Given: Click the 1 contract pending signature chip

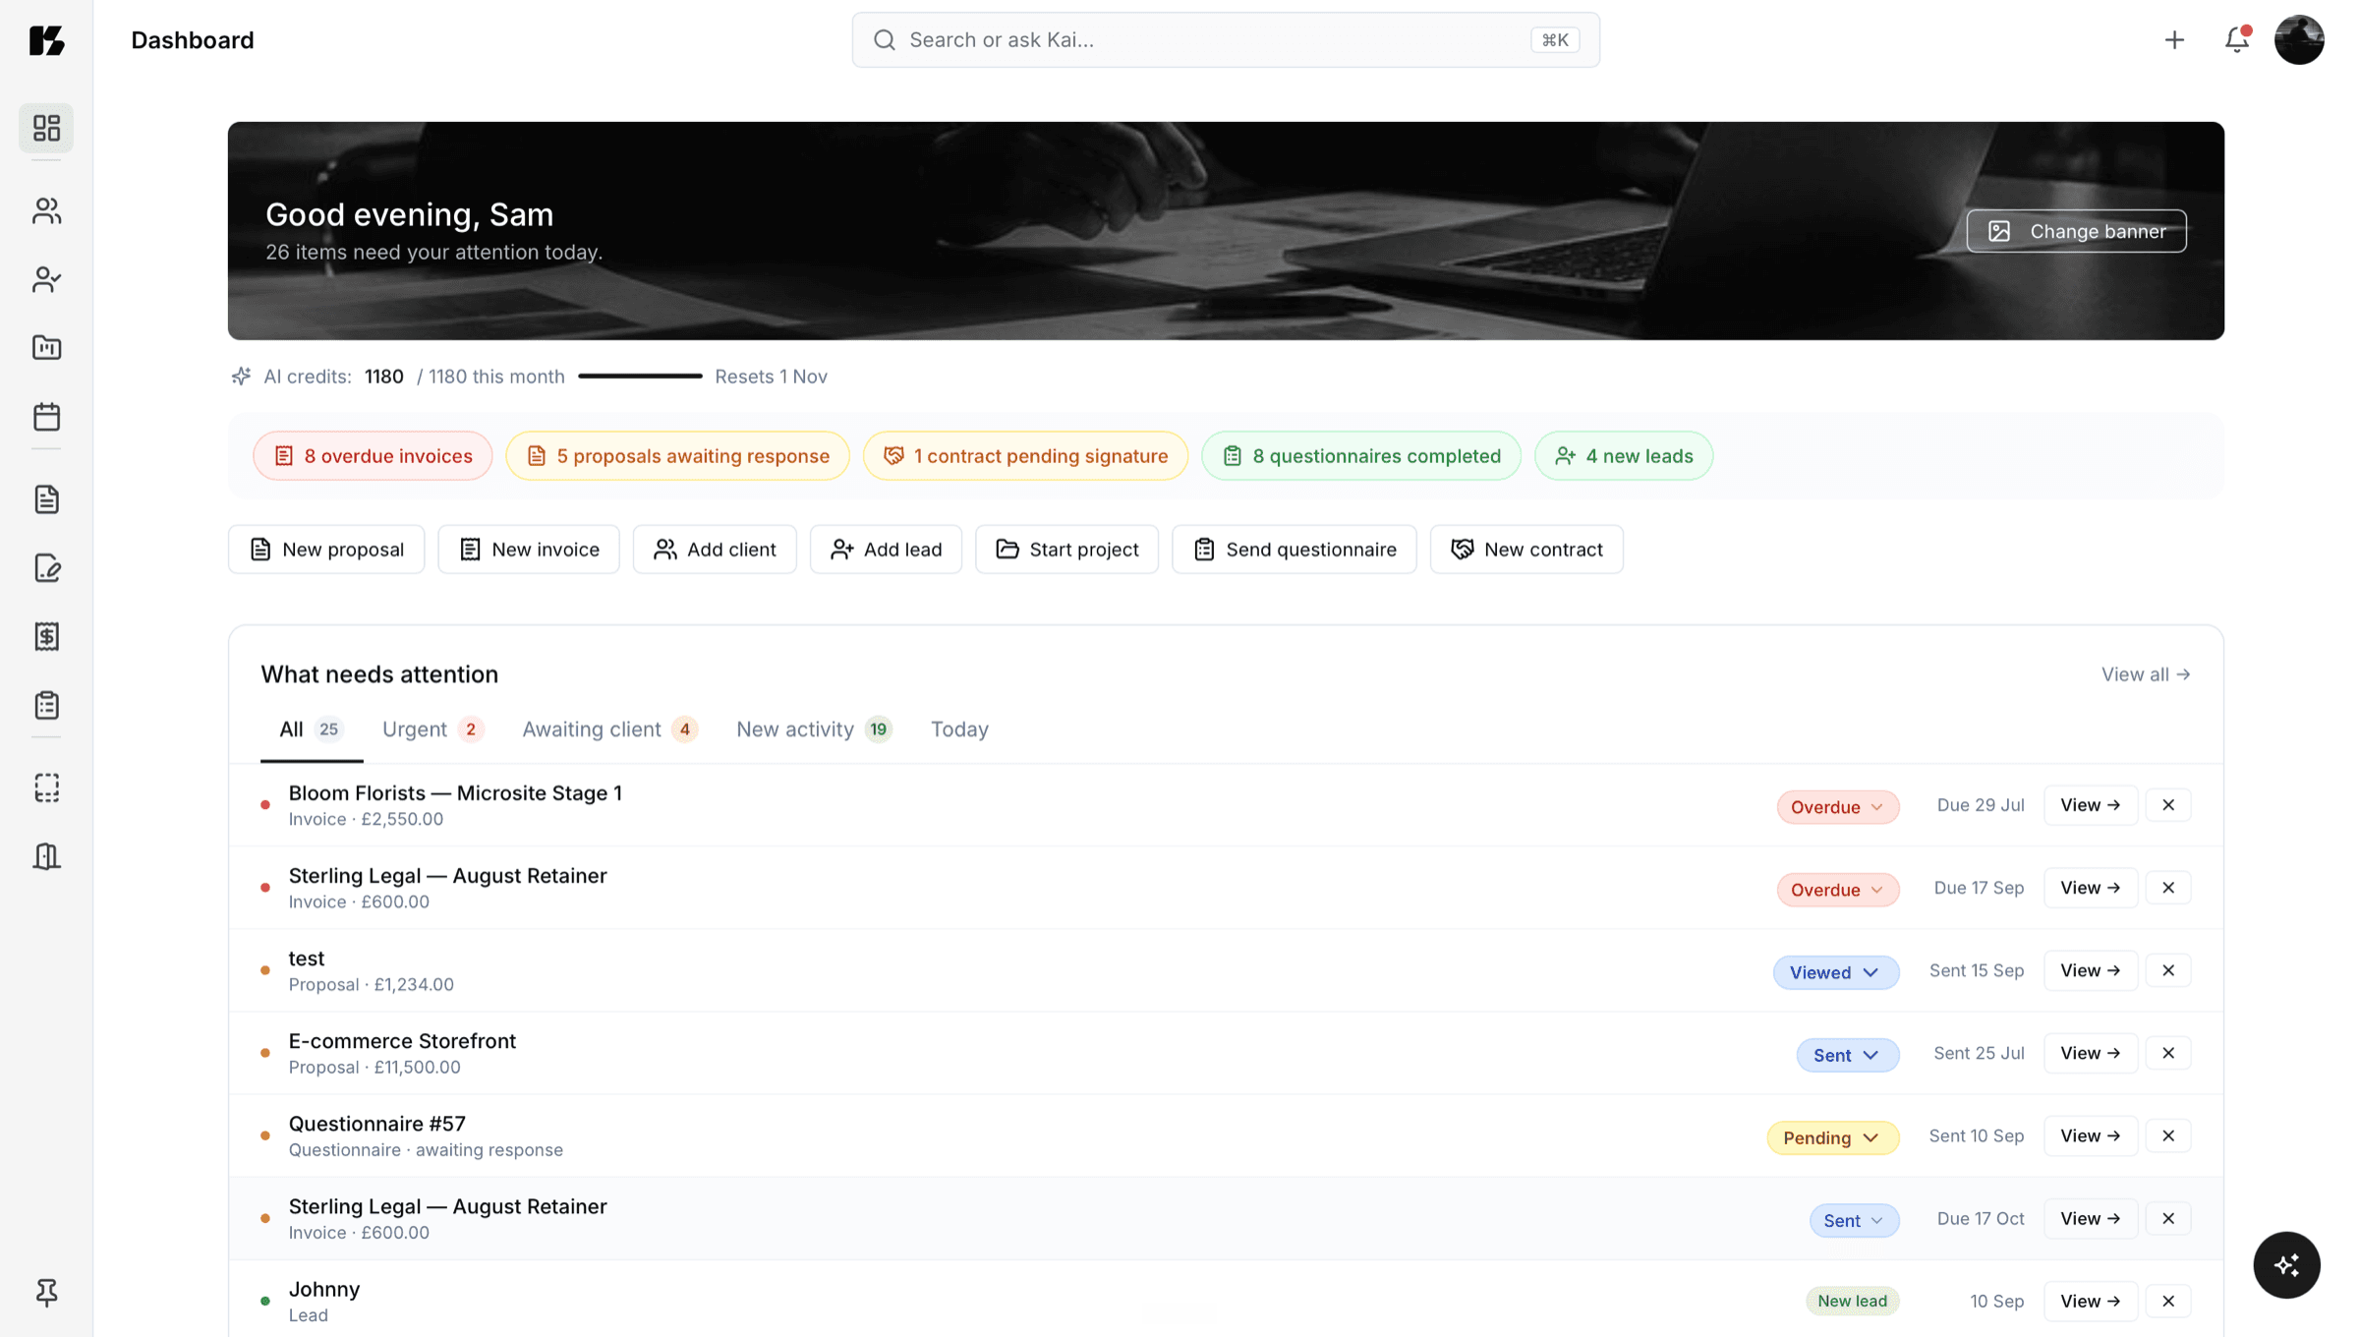Looking at the screenshot, I should pyautogui.click(x=1025, y=455).
